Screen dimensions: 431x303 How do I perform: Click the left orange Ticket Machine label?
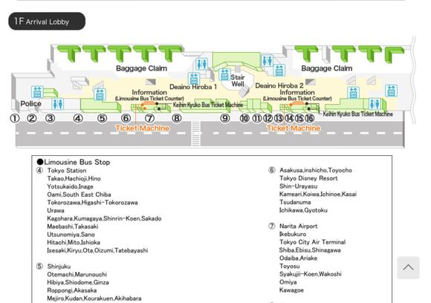pyautogui.click(x=142, y=128)
